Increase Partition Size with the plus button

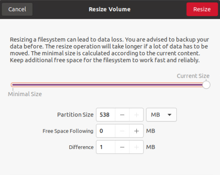pyautogui.click(x=136, y=115)
